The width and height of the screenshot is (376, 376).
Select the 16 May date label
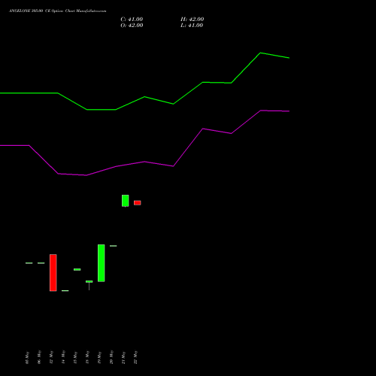[x=87, y=357]
